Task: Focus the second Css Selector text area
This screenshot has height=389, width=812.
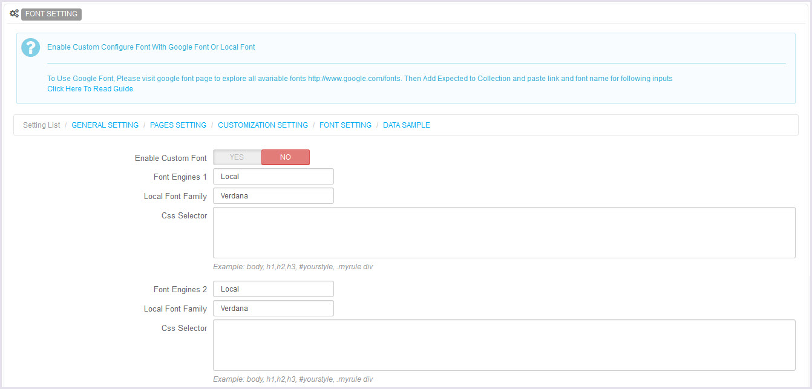Action: pos(503,345)
